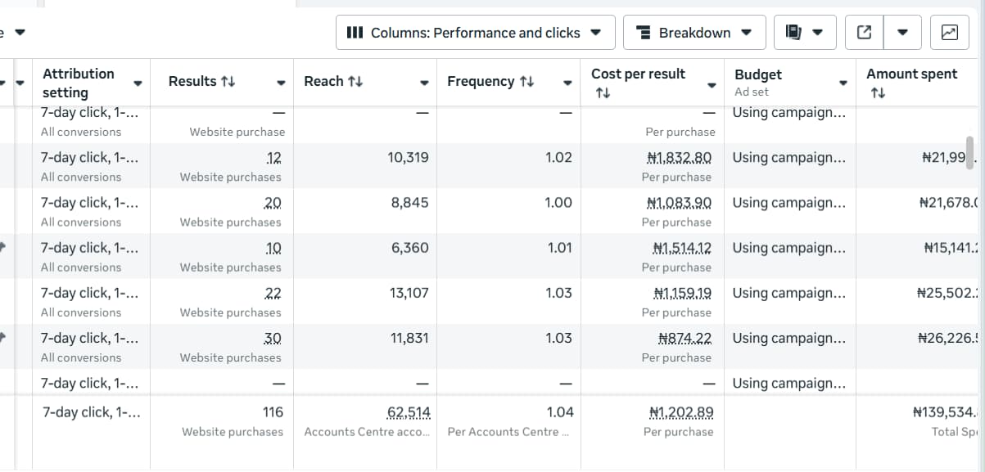Open the Budget column dropdown arrow
The width and height of the screenshot is (985, 472).
(843, 82)
